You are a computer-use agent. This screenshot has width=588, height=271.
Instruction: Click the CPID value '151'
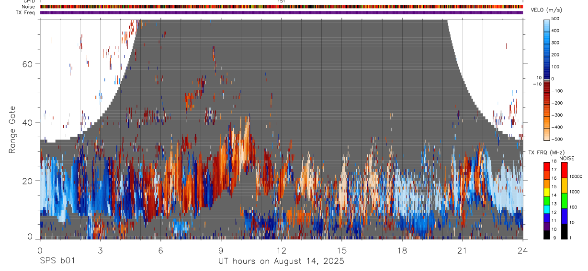282,1
